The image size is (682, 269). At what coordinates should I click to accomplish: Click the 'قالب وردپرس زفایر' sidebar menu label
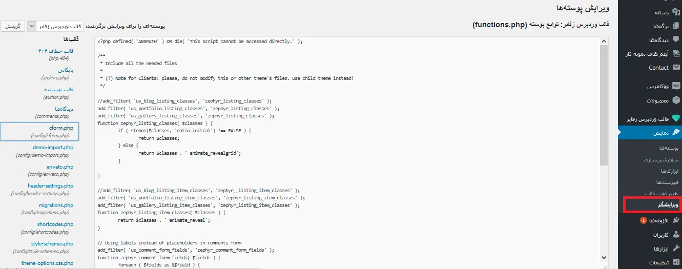point(647,119)
